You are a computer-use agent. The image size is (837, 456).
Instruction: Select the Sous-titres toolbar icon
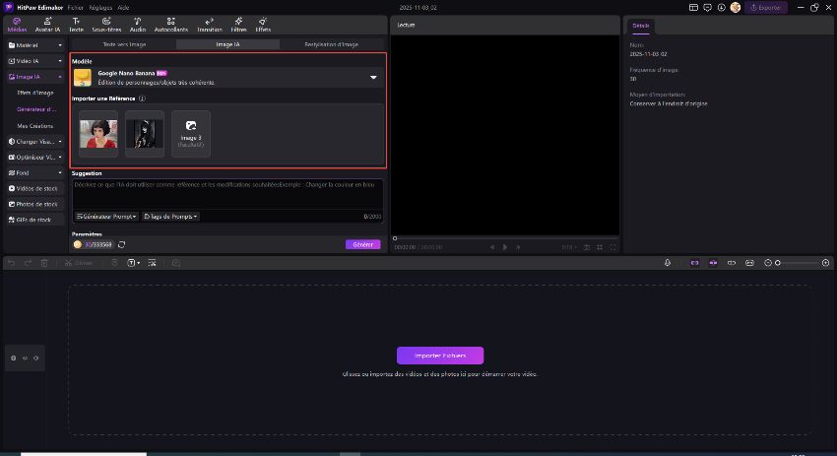click(x=106, y=24)
